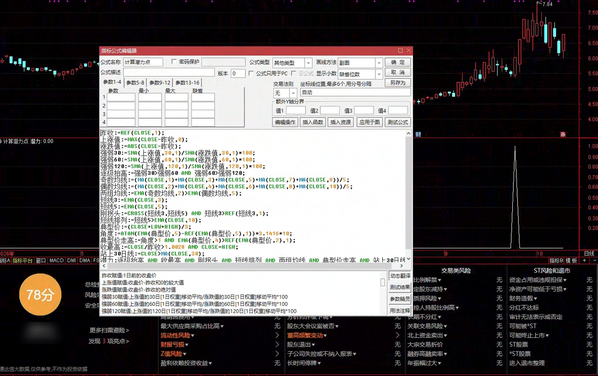
Task: Click the 另存为 button
Action: pyautogui.click(x=398, y=83)
